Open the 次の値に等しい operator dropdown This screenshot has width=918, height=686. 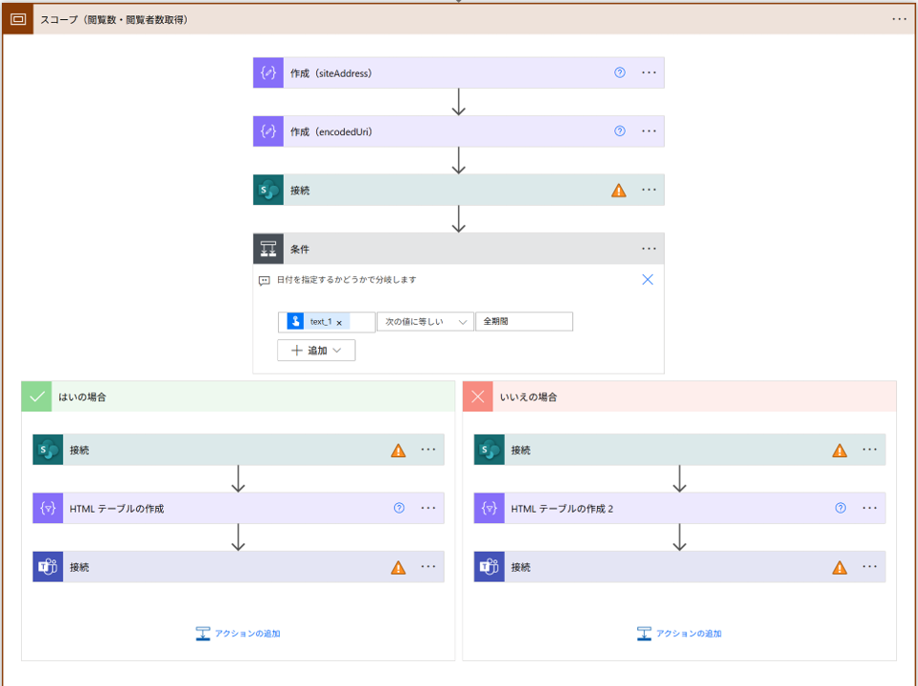(425, 322)
